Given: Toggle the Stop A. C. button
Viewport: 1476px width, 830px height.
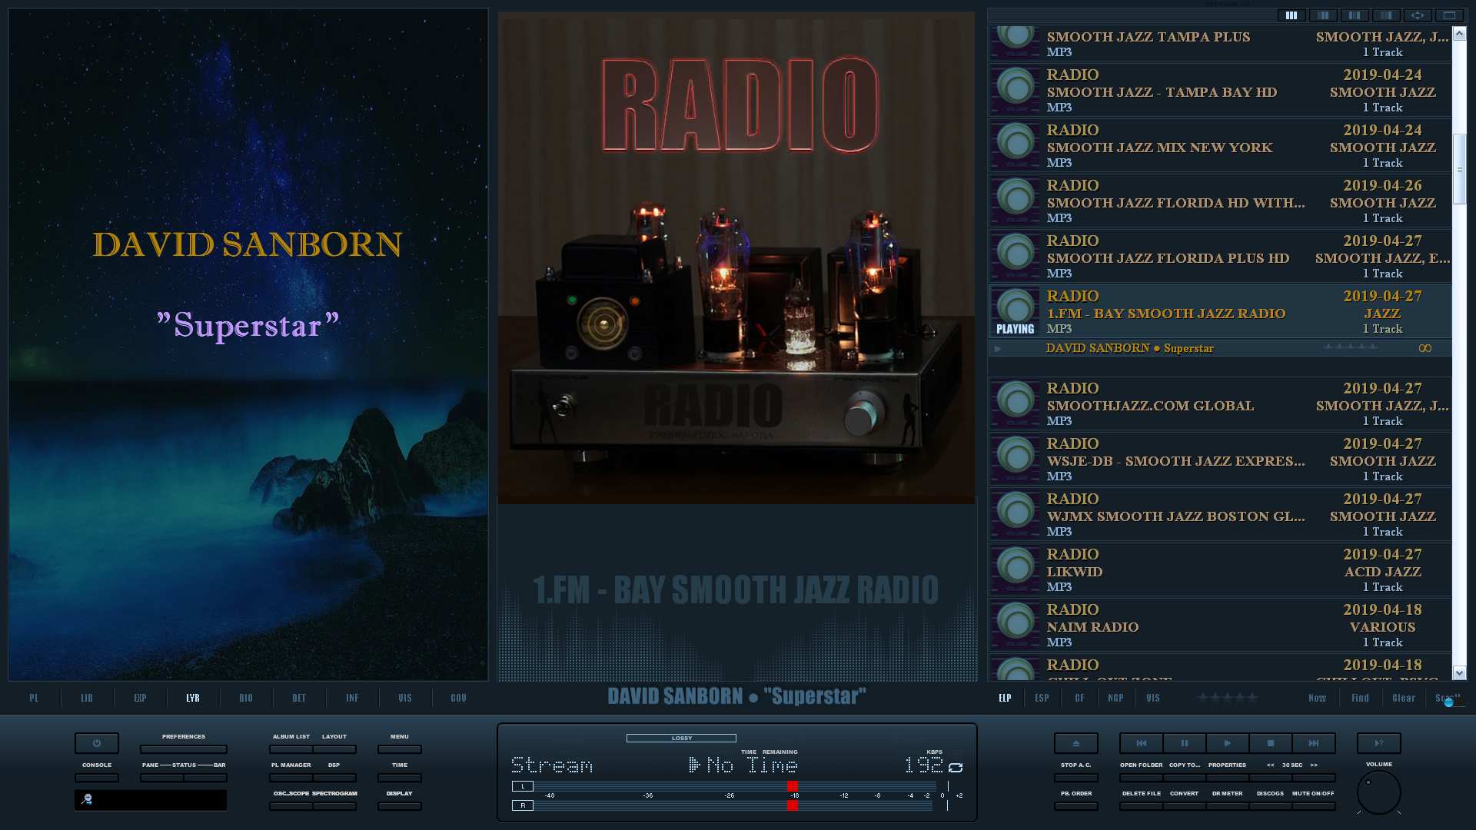Looking at the screenshot, I should pyautogui.click(x=1075, y=778).
